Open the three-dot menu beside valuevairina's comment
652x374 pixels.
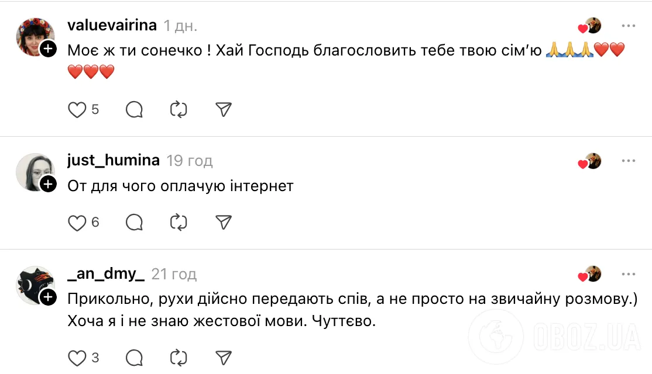[629, 25]
